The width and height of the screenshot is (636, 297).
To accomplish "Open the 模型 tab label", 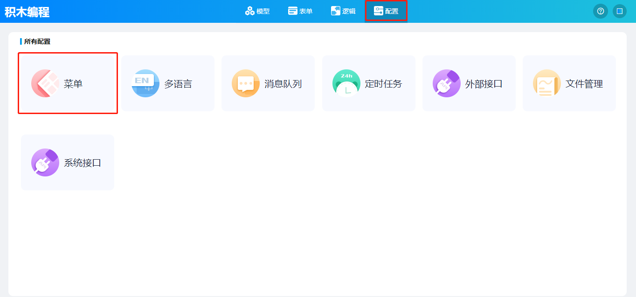I will pyautogui.click(x=263, y=11).
